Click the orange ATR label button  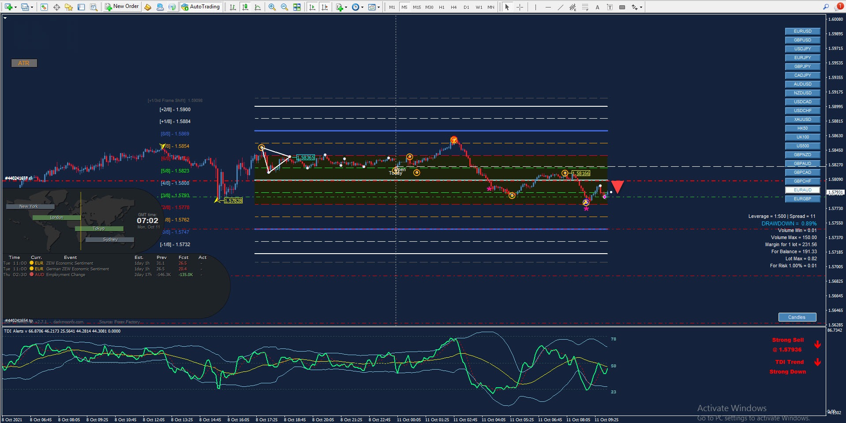coord(24,63)
